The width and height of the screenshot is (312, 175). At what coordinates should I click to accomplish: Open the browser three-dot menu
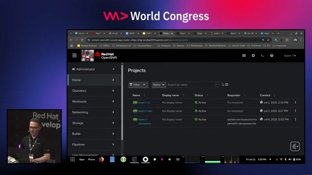(x=301, y=40)
